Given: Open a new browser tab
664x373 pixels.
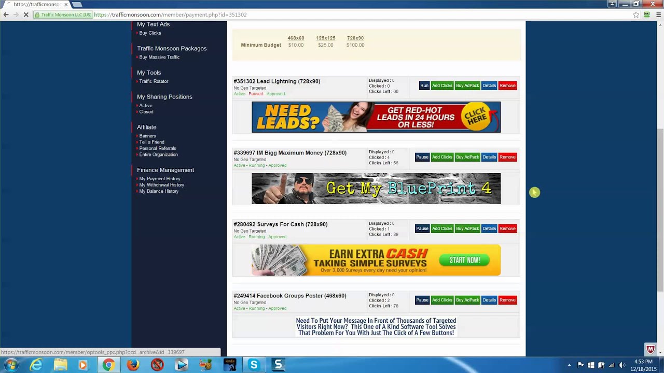Looking at the screenshot, I should 77,5.
